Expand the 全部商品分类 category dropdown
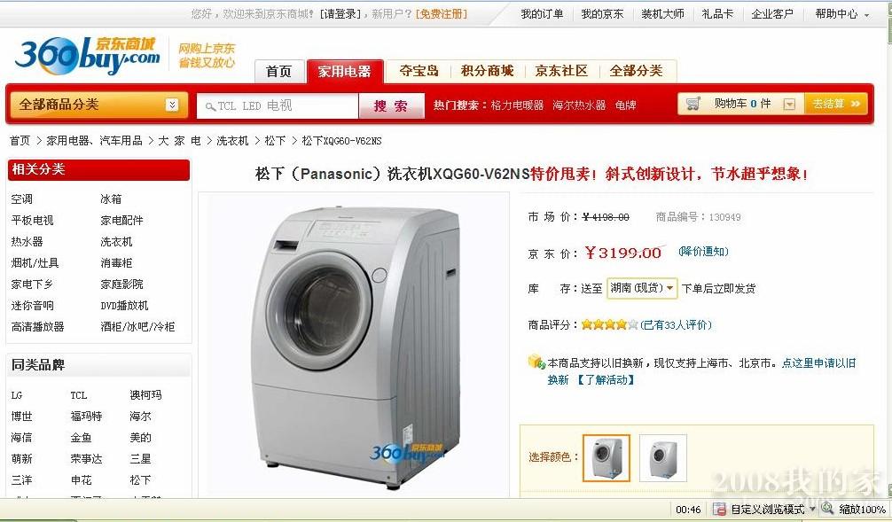This screenshot has height=522, width=892. tap(172, 105)
